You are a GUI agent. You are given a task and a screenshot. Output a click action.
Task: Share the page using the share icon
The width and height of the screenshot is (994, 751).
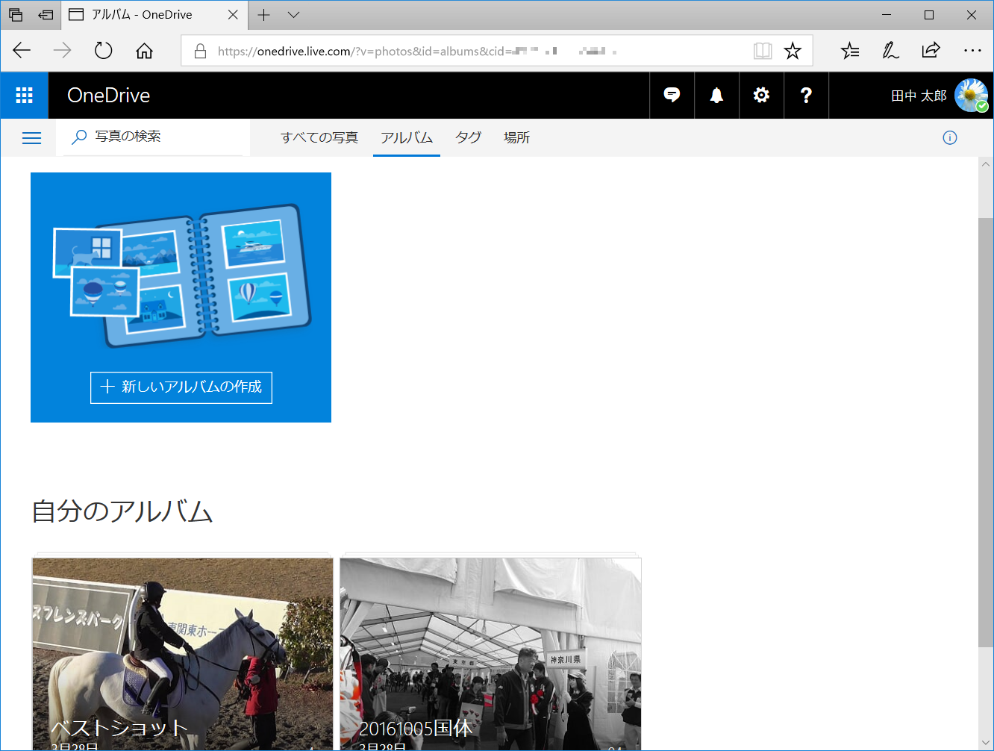coord(931,50)
